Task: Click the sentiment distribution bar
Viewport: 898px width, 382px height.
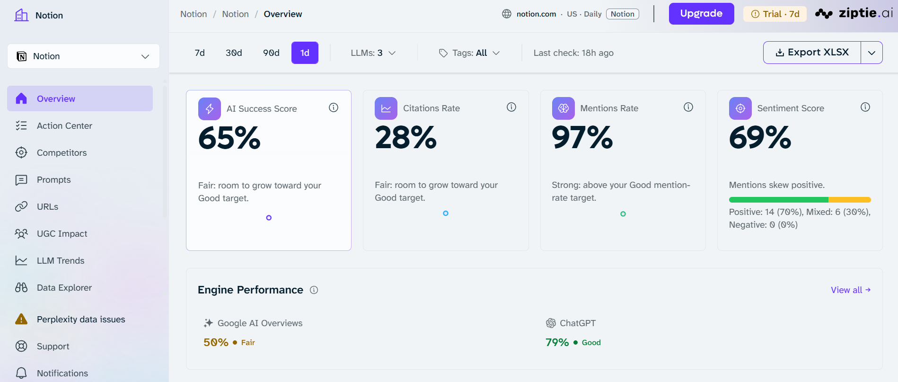Action: (x=800, y=200)
